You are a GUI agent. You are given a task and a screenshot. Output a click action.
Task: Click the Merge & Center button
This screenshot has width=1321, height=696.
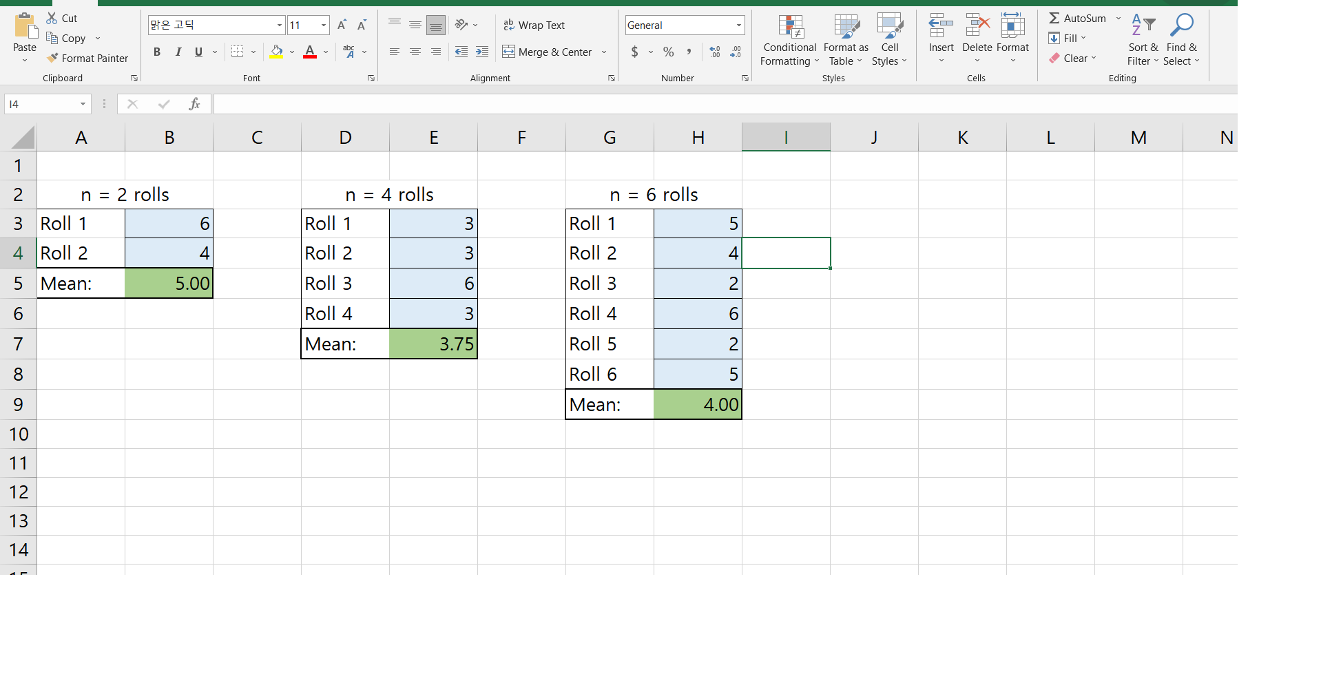548,52
